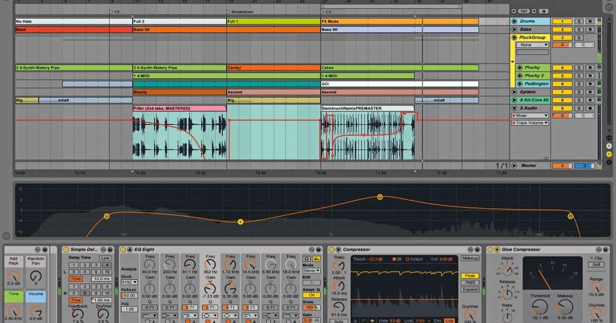The width and height of the screenshot is (616, 323).
Task: Toggle the Compressor Makeup button
Action: [470, 258]
